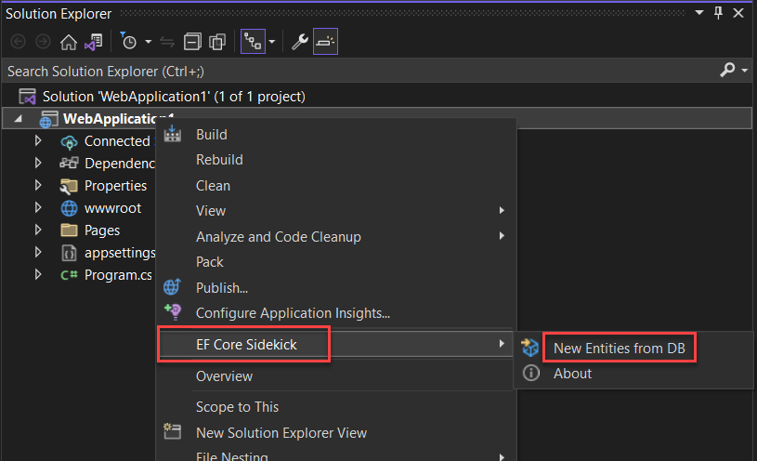Click the Search Solution Explorer field
This screenshot has width=757, height=461.
tap(359, 71)
